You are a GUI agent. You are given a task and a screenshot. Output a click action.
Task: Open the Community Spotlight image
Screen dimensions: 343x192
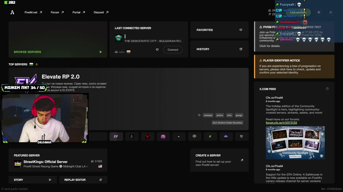pyautogui.click(x=295, y=143)
